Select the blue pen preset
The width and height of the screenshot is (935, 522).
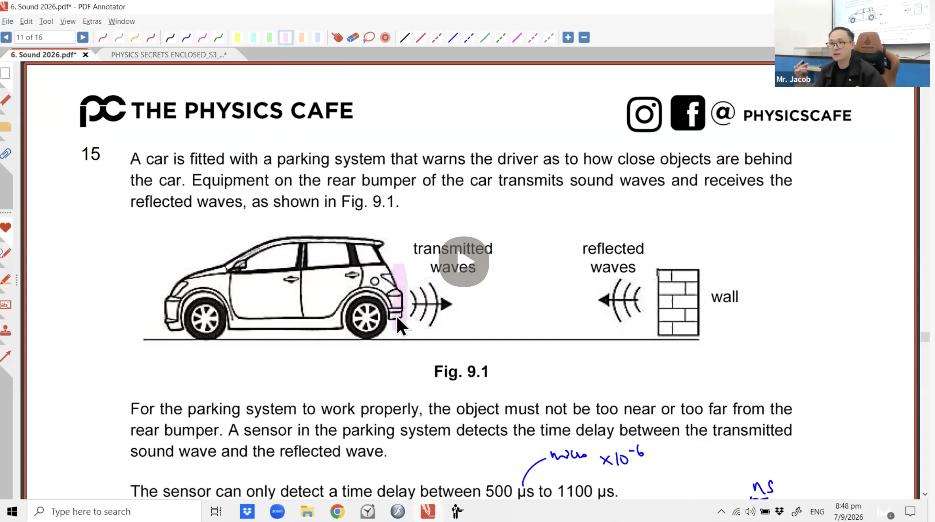tap(186, 38)
